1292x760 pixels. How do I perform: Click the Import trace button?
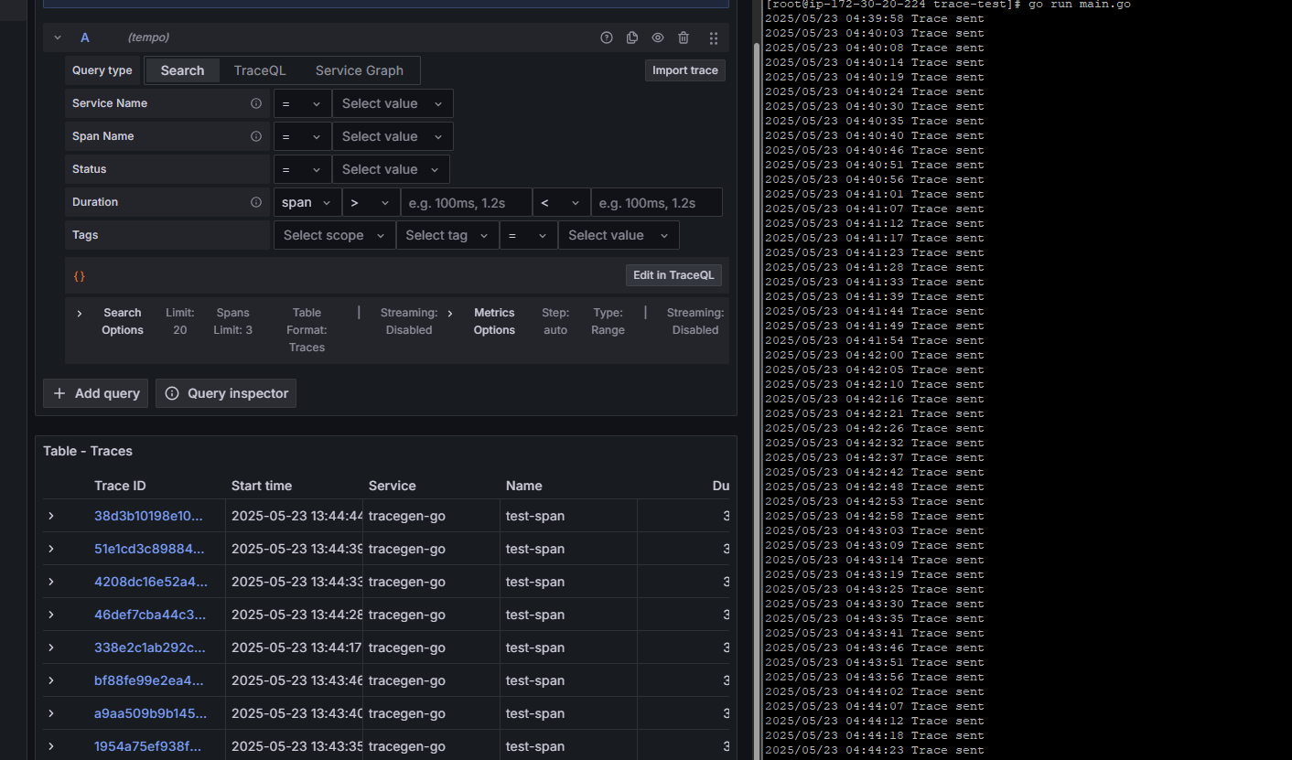(x=685, y=70)
